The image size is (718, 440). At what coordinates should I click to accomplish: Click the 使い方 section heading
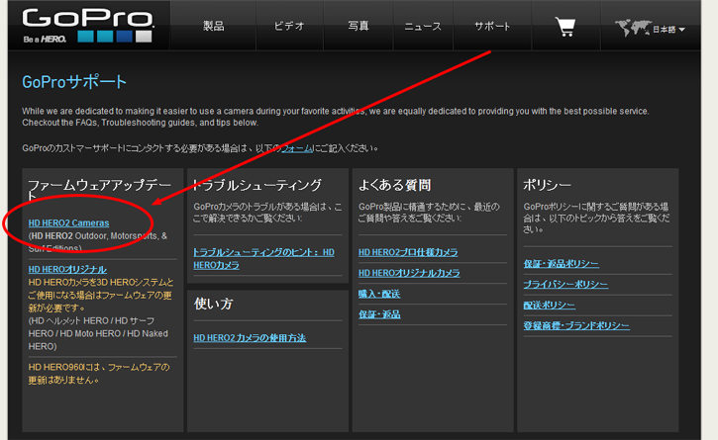coord(213,304)
